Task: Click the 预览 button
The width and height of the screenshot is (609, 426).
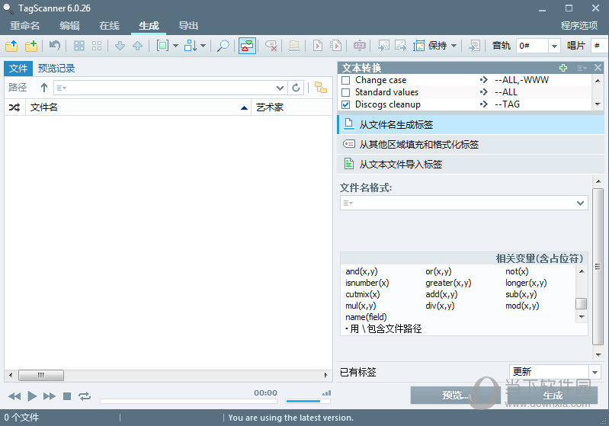Action: tap(455, 396)
